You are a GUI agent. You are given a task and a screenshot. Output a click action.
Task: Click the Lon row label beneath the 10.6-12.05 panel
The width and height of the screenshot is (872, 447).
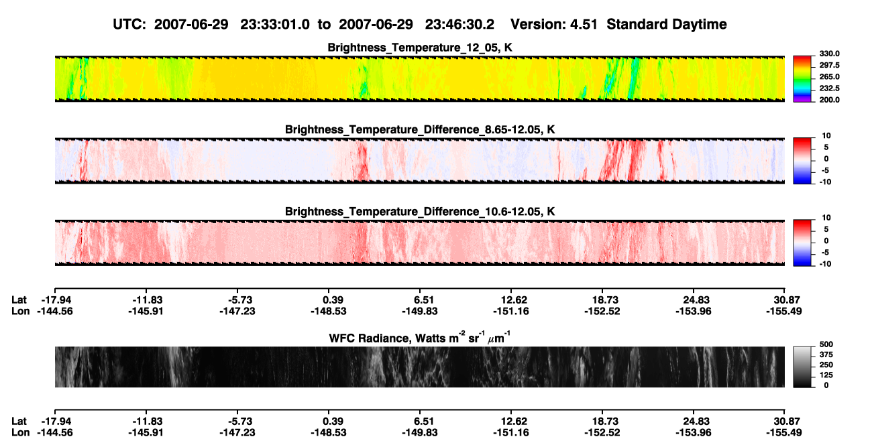[x=20, y=311]
